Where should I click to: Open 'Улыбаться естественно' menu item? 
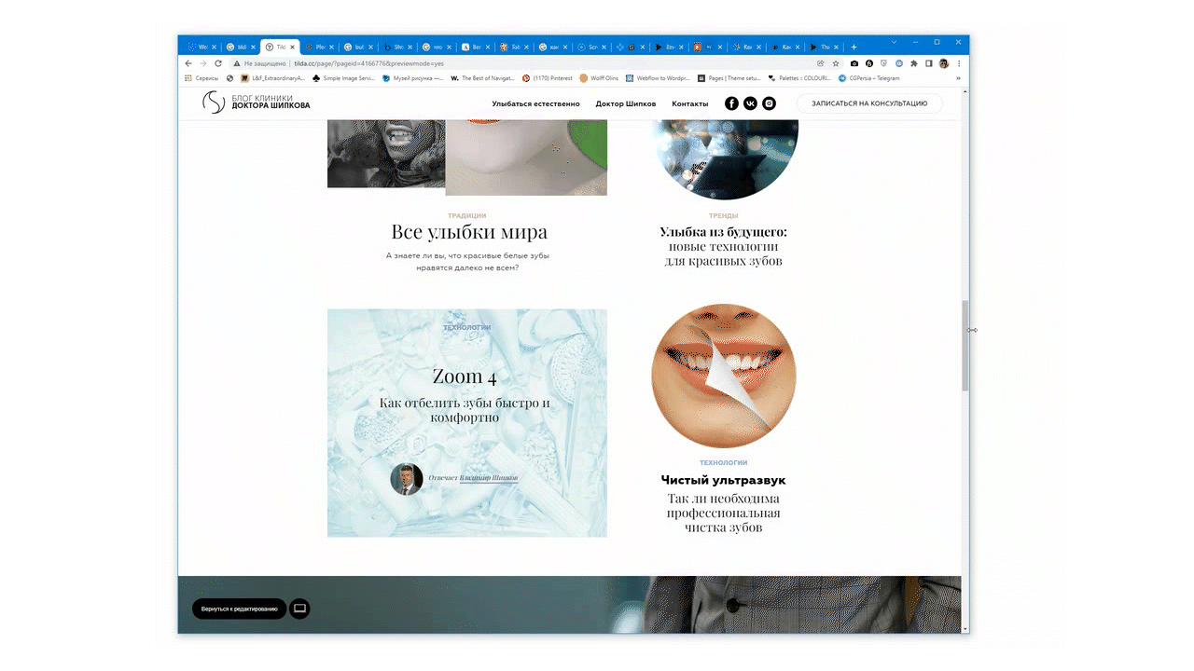click(536, 103)
